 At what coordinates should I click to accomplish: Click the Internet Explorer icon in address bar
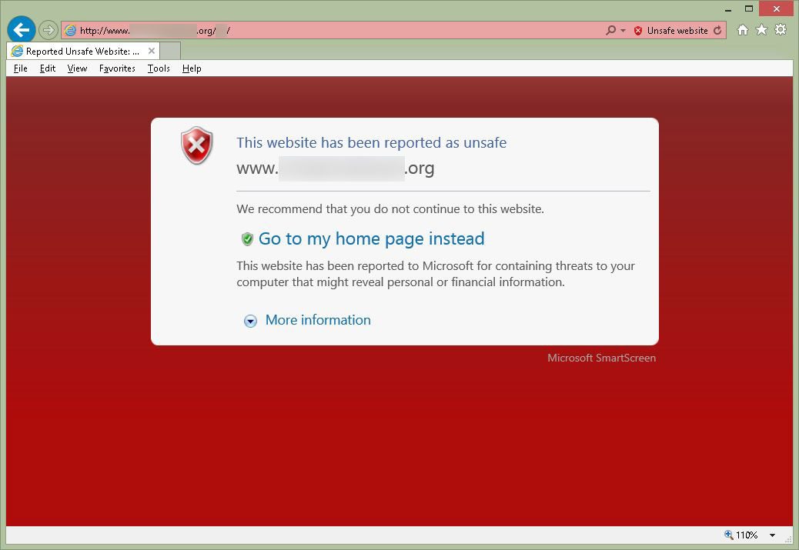(x=70, y=31)
